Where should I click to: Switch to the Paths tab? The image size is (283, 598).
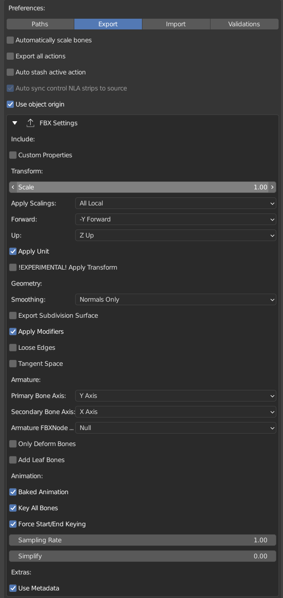[40, 24]
